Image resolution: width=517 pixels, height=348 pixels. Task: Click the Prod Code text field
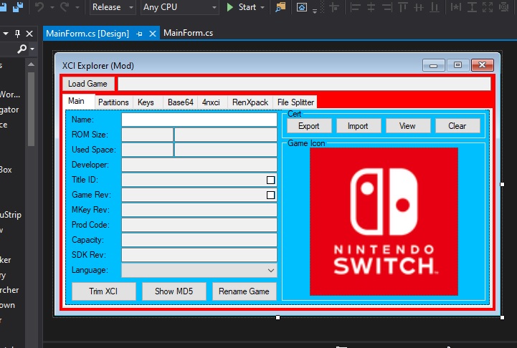point(199,225)
